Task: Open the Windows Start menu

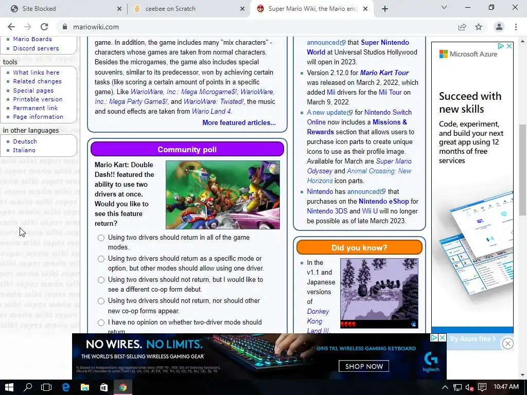Action: coord(9,387)
